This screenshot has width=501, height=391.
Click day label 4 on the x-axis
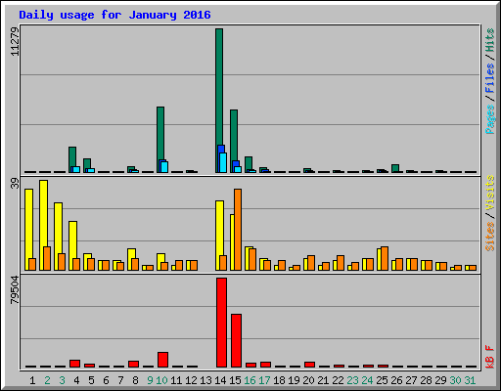click(76, 380)
